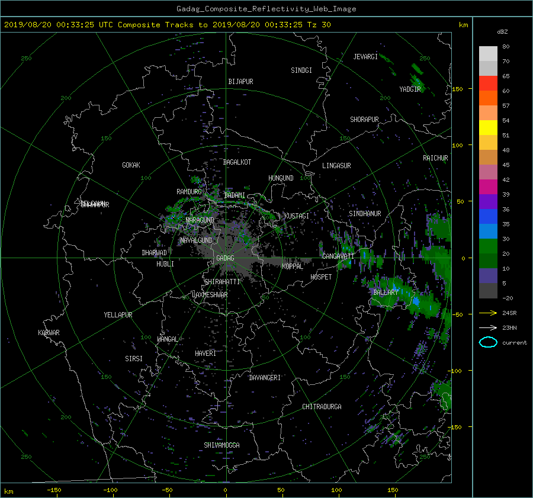
Task: Click the JEVARGI city label
Action: [x=365, y=57]
